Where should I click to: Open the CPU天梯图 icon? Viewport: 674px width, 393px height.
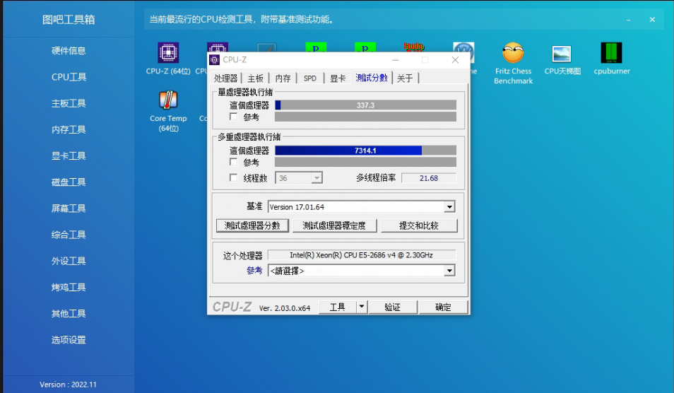pyautogui.click(x=562, y=54)
